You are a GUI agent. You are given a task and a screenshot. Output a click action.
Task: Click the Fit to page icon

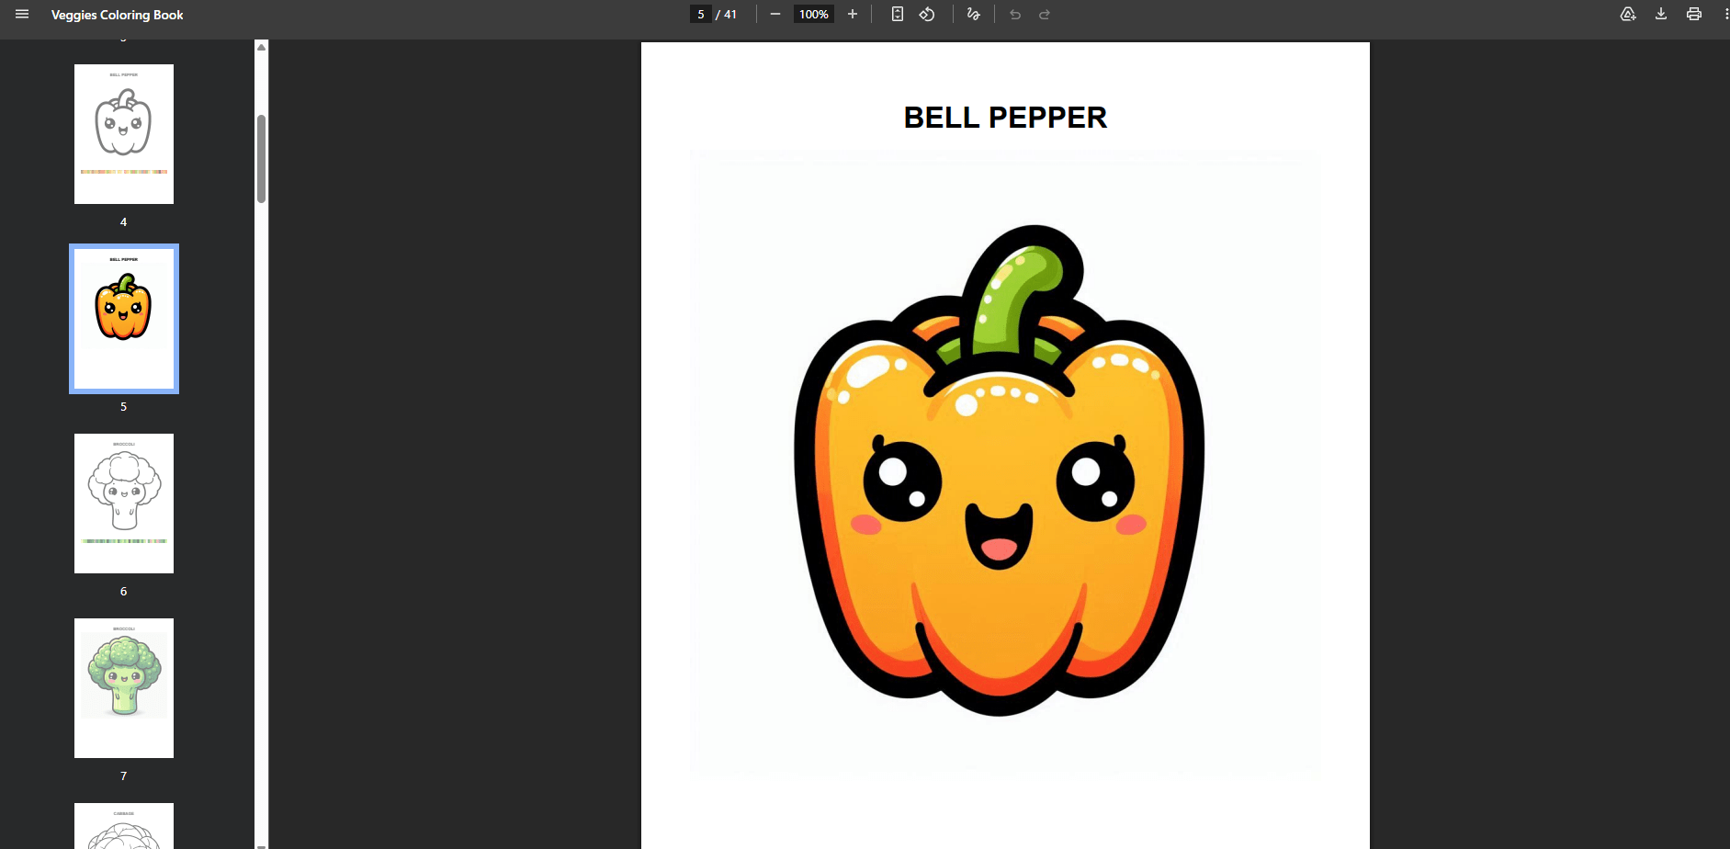pyautogui.click(x=898, y=15)
